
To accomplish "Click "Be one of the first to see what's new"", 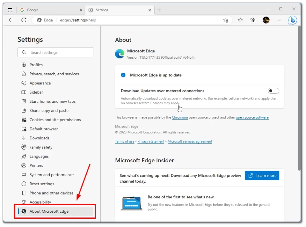I will click(181, 197).
